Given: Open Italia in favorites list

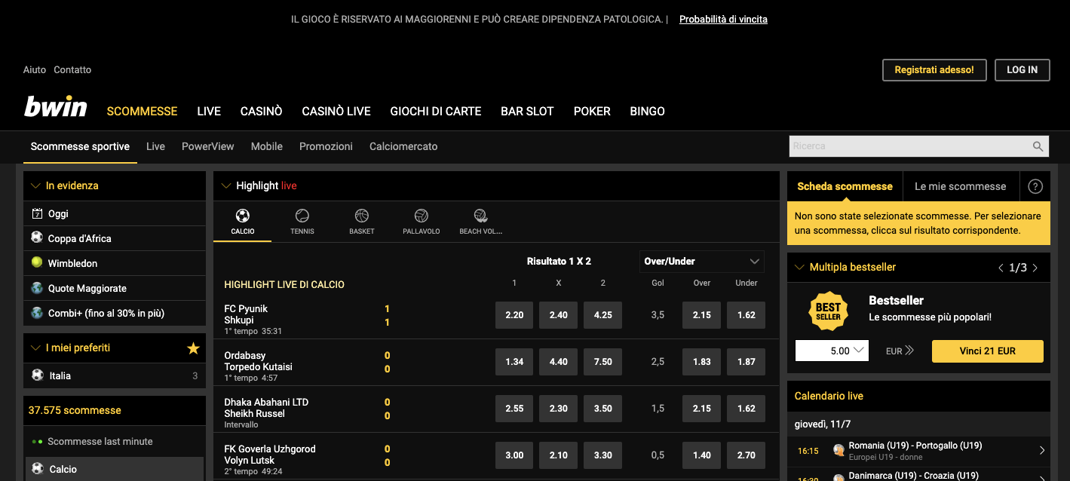Looking at the screenshot, I should (x=115, y=375).
